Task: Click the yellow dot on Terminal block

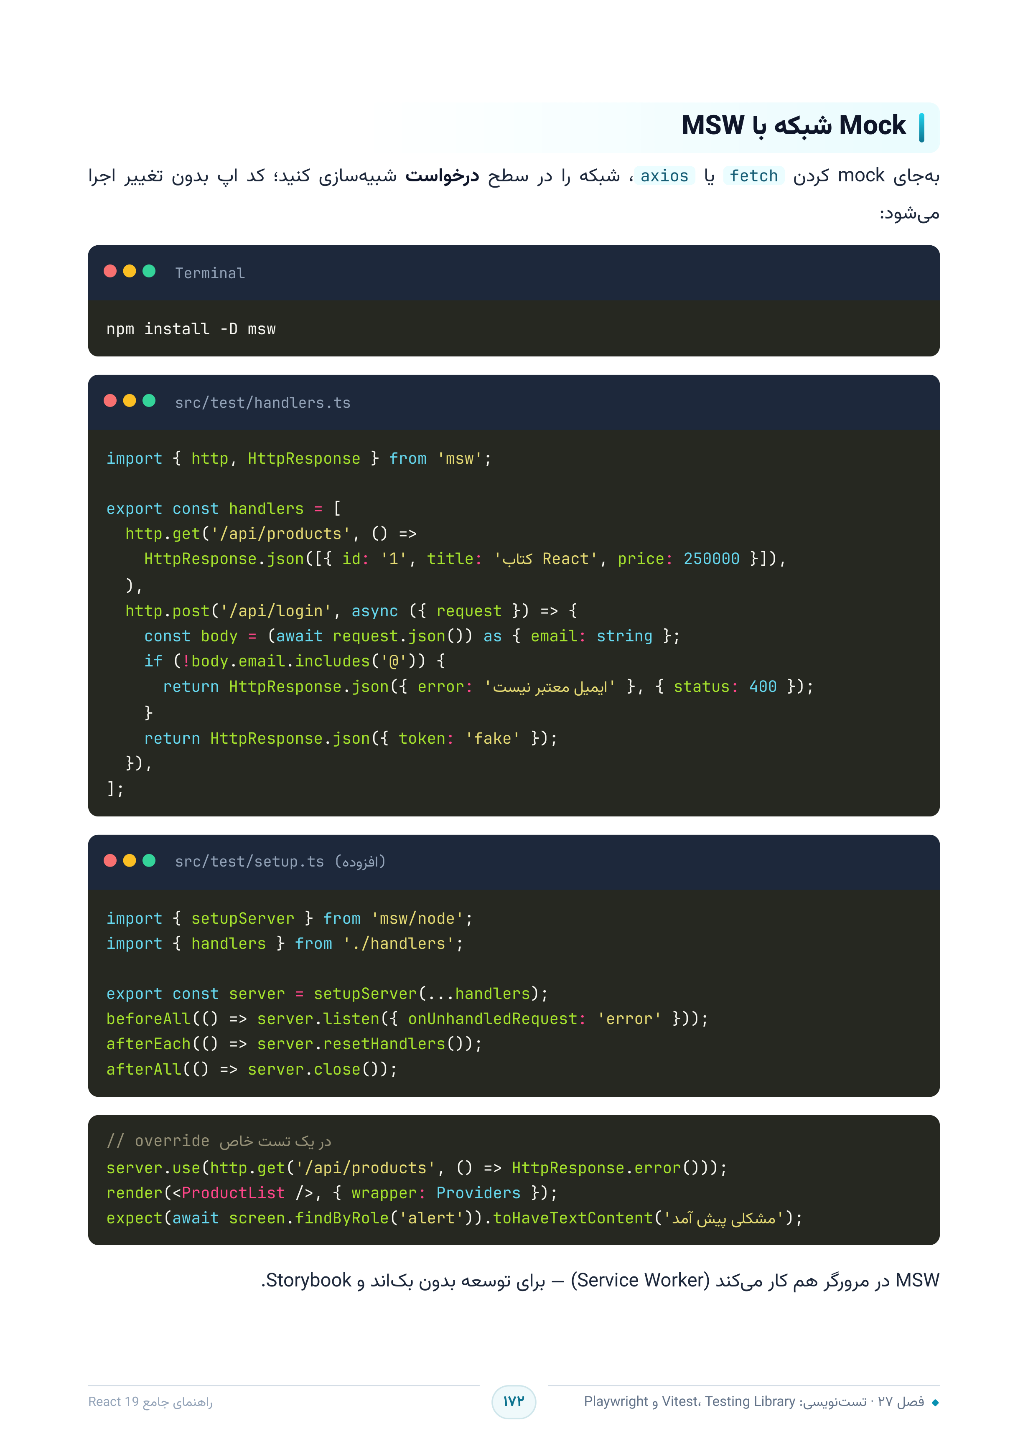Action: coord(130,271)
